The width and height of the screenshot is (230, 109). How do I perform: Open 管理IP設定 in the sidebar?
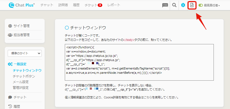21,88
